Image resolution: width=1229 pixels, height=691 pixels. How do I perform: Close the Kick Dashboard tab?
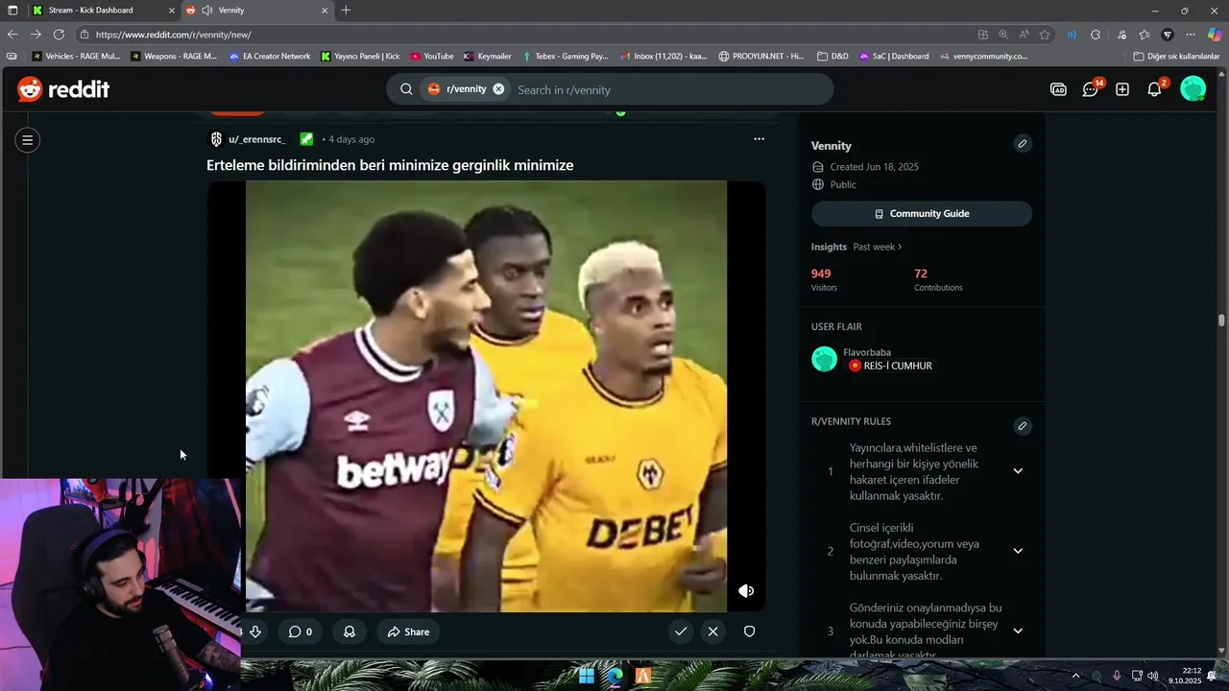click(172, 11)
